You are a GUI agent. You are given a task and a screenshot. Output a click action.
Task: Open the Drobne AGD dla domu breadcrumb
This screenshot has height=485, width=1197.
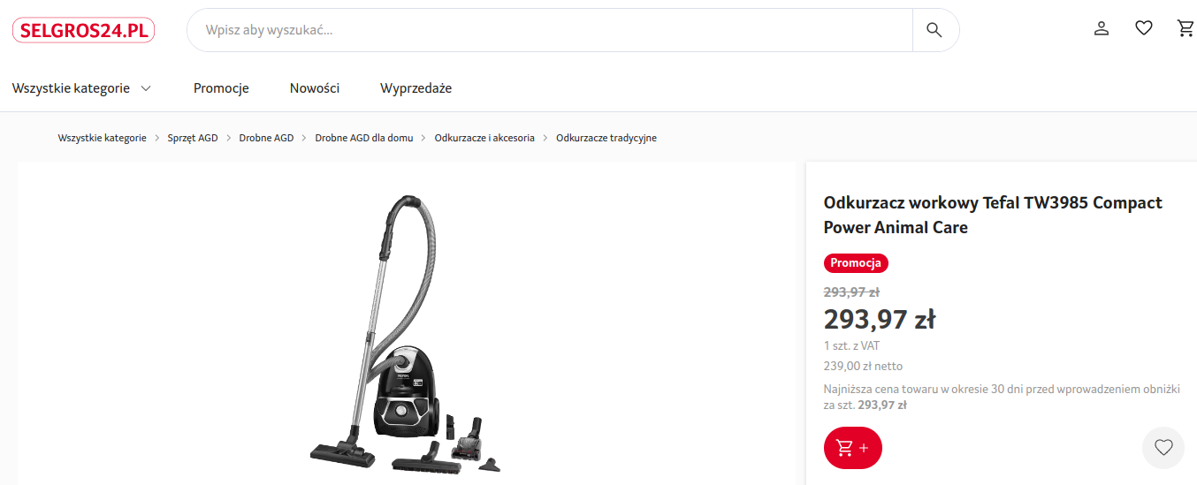[x=364, y=138]
